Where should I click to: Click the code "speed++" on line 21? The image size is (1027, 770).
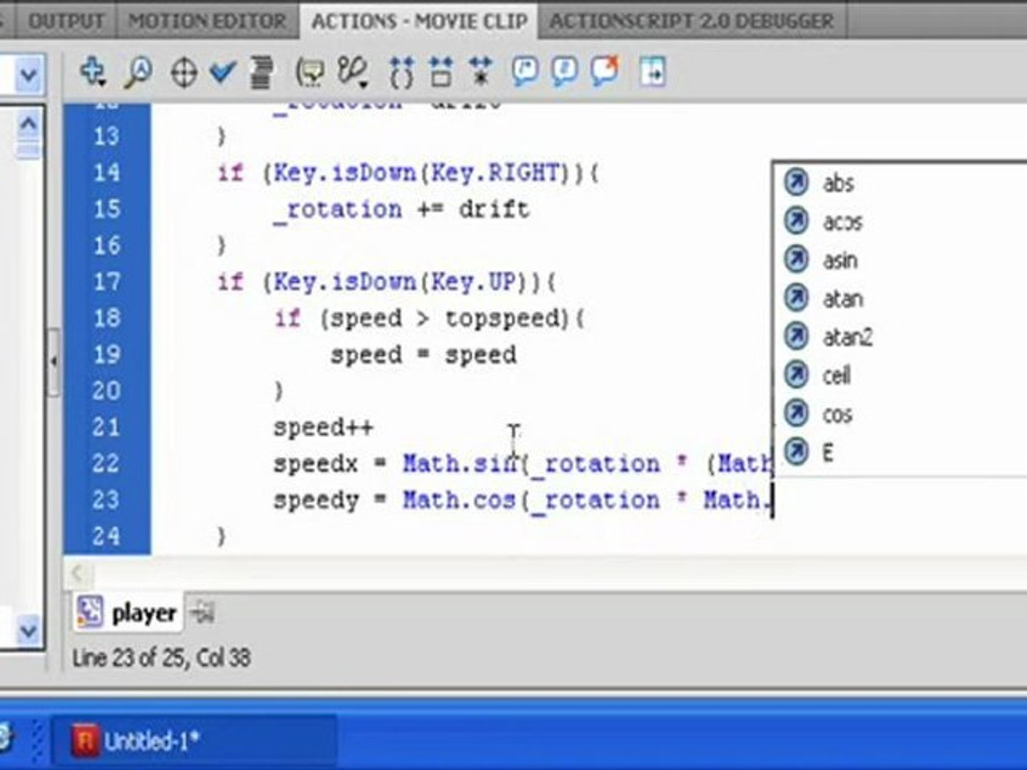click(324, 428)
